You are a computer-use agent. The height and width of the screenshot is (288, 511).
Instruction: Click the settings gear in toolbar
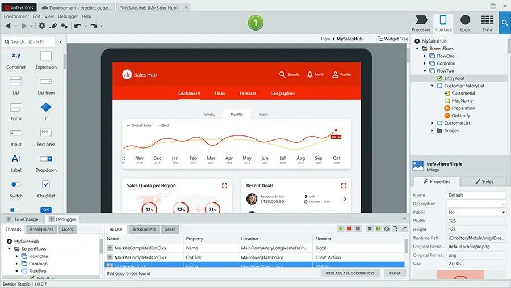pos(42,26)
